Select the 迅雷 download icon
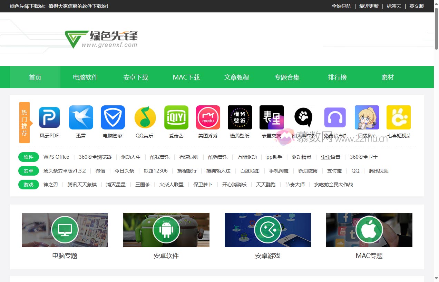This screenshot has width=439, height=282. coord(81,117)
